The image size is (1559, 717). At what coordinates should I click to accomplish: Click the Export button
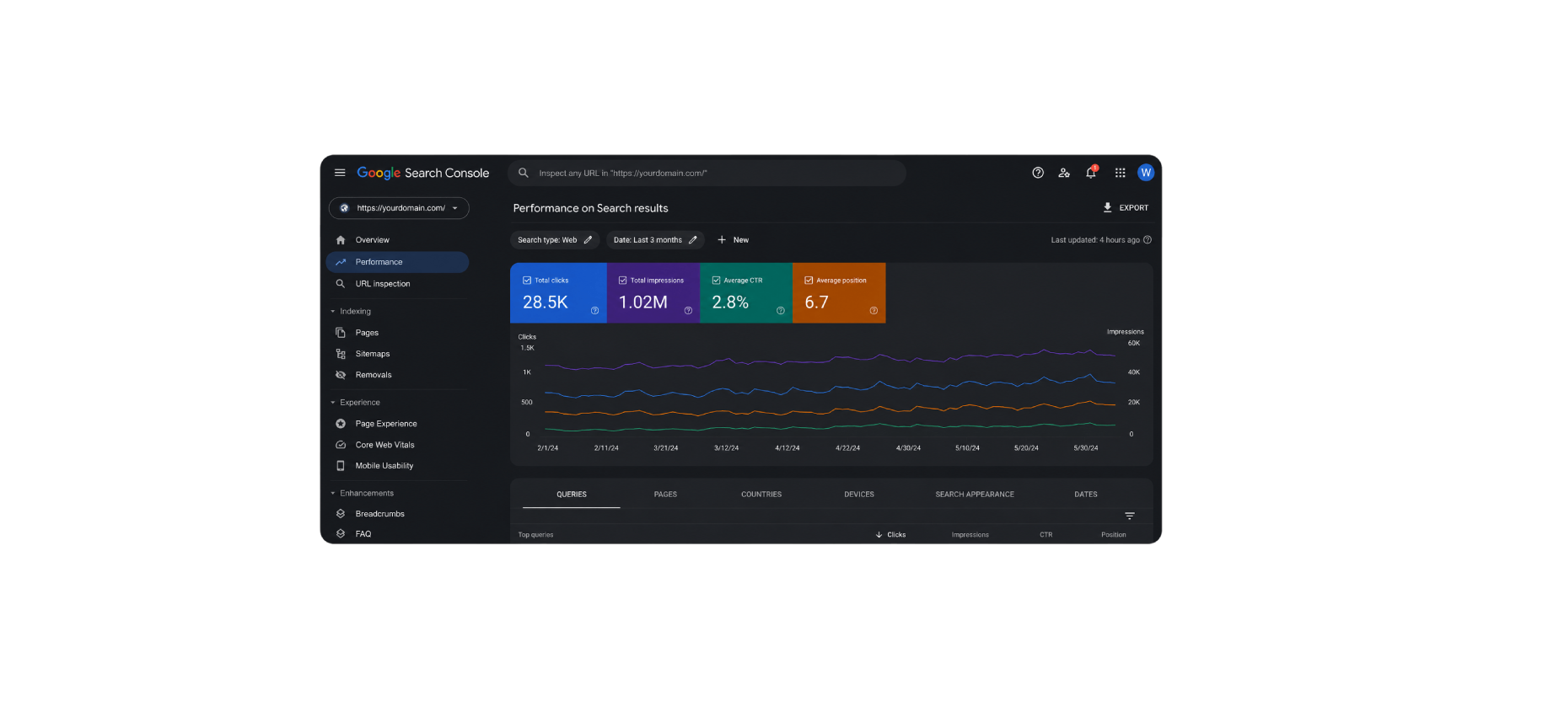coord(1126,207)
